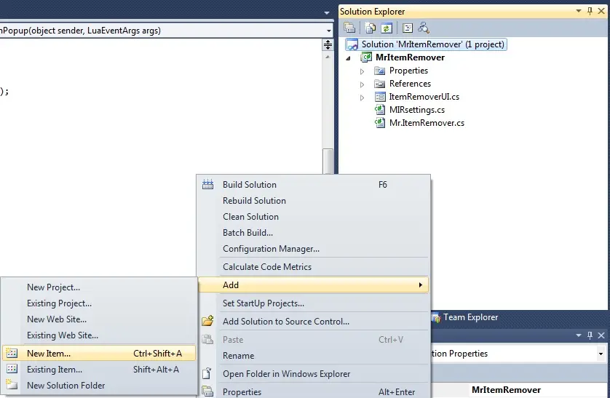Viewport: 610px width, 398px height.
Task: Open View Class Diagram icon
Action: (423, 28)
